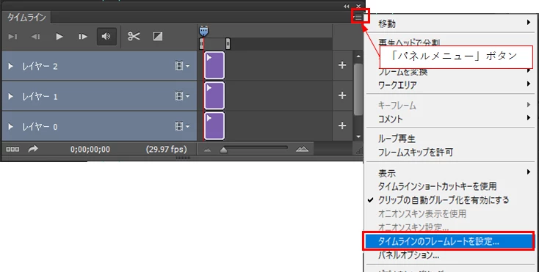
Task: Click the render video arrow icon
Action: tap(33, 149)
